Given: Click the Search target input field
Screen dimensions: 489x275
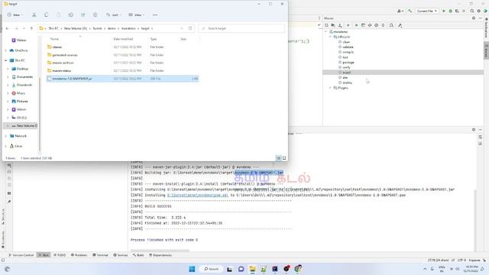Looking at the screenshot, I should 241,28.
